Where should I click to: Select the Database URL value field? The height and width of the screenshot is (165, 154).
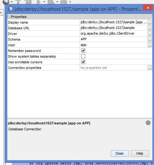click(x=114, y=28)
